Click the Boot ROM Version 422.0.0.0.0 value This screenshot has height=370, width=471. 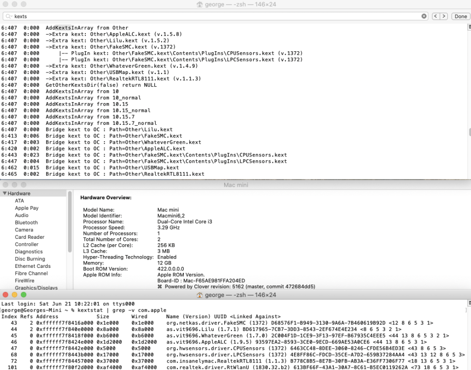170,269
